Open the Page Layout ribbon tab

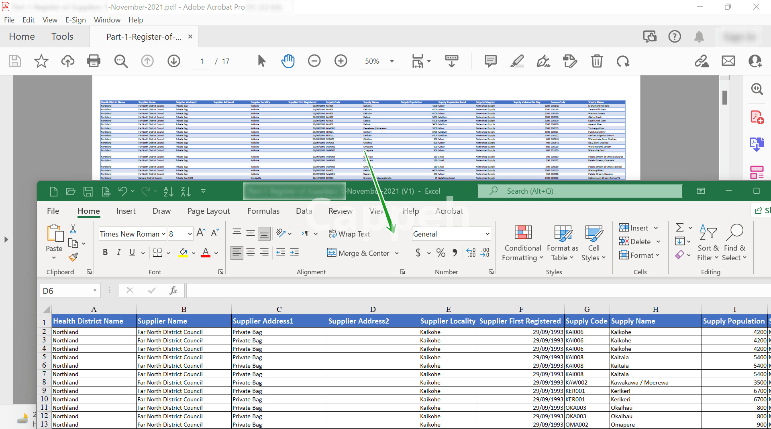click(208, 211)
